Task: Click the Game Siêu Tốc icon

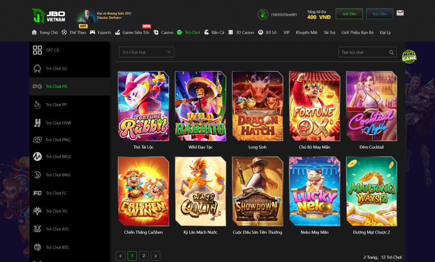Action: (118, 32)
